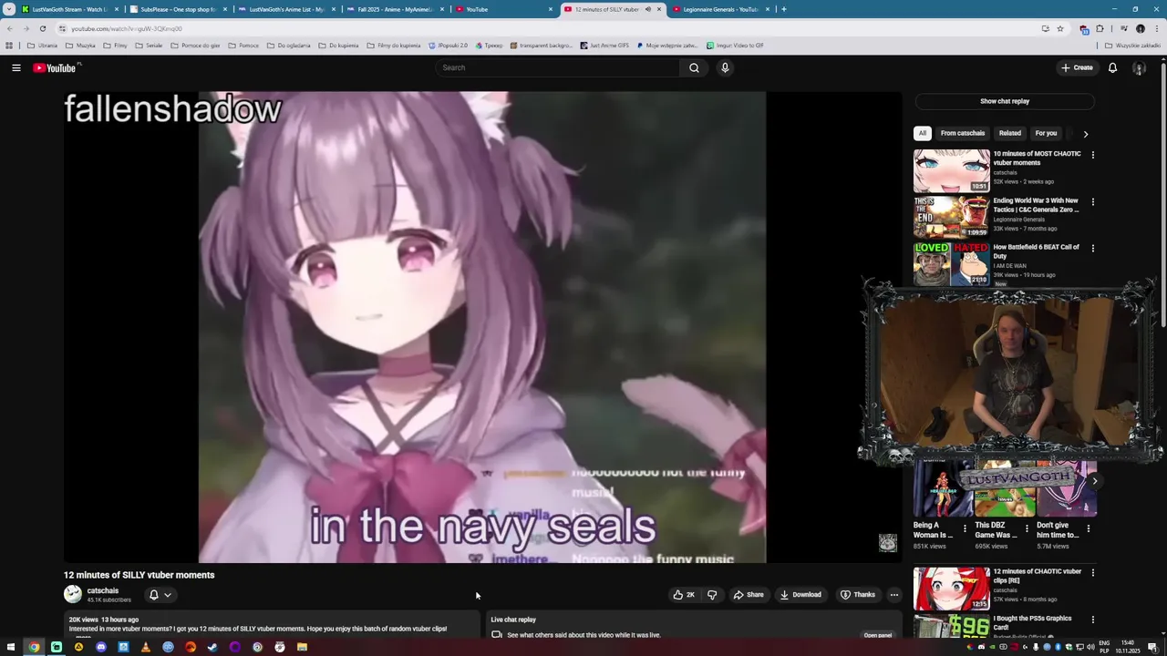
Task: Switch to LustVanGoth's Anime List tab
Action: [x=286, y=9]
